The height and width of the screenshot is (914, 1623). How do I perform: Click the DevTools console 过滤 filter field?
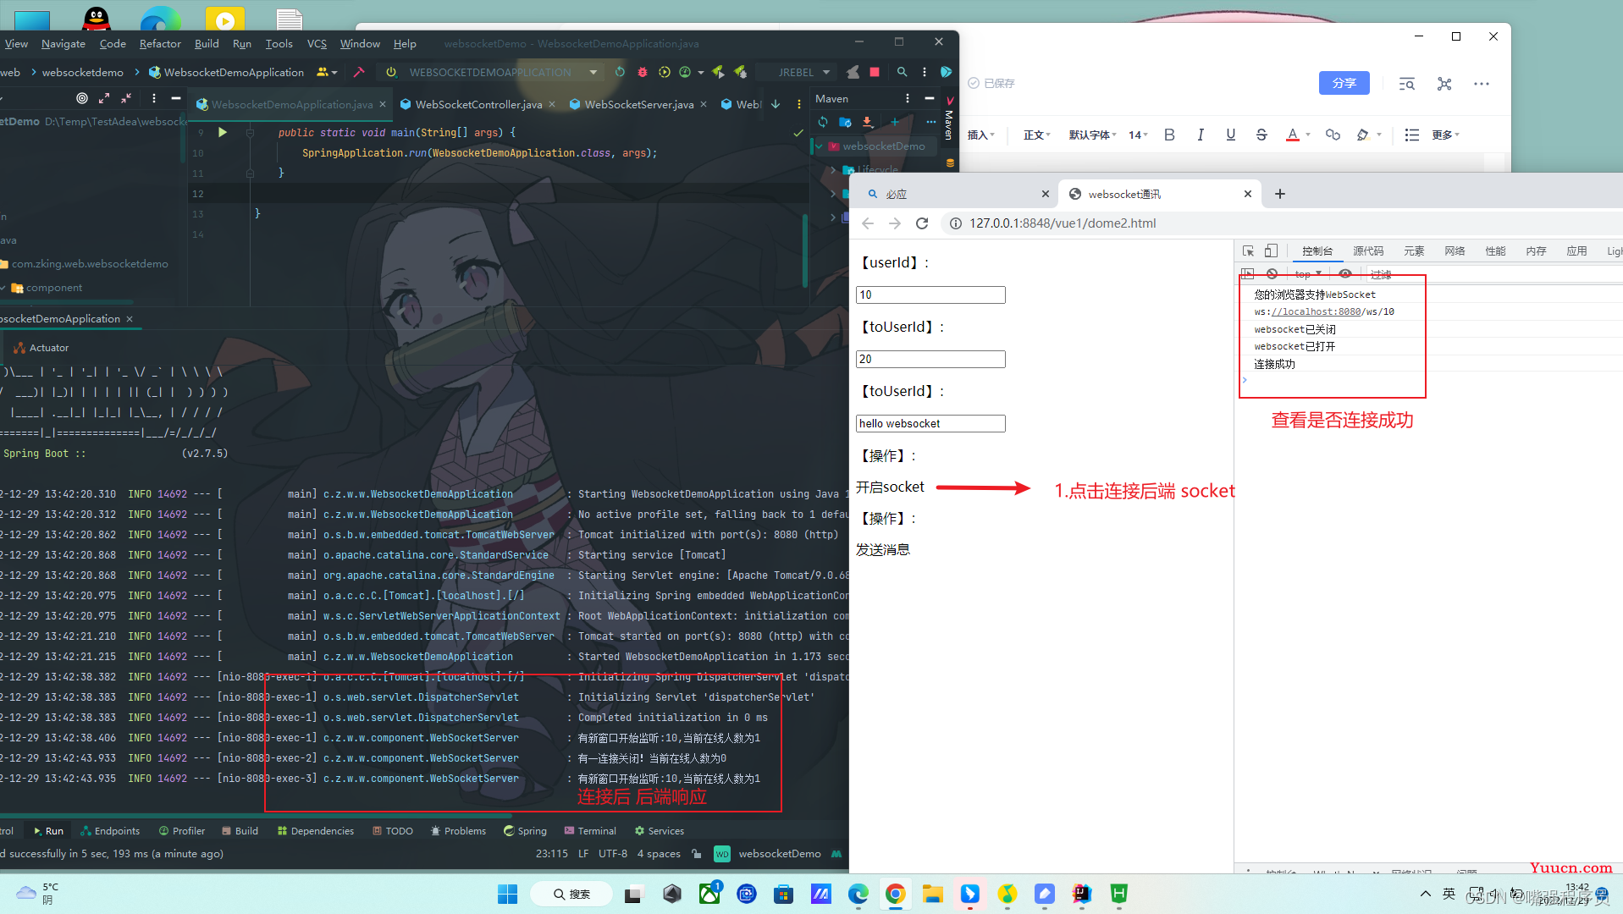tap(1493, 273)
